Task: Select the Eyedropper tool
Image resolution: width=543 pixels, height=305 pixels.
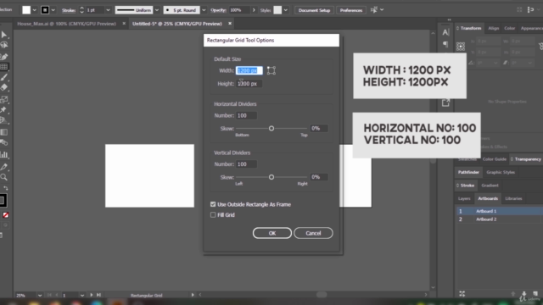Action: pos(4,167)
